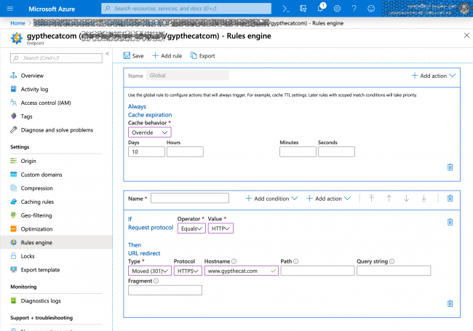
Task: Focus the rule Name input field
Action: [190, 198]
